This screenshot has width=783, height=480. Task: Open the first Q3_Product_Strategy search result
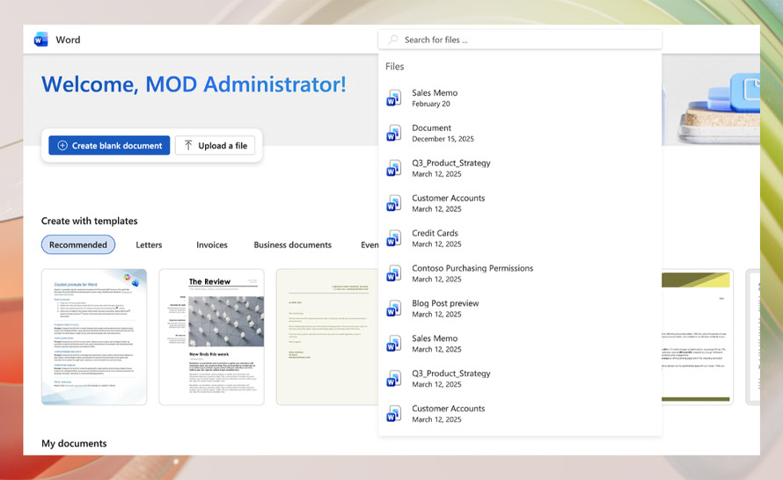[x=451, y=168]
